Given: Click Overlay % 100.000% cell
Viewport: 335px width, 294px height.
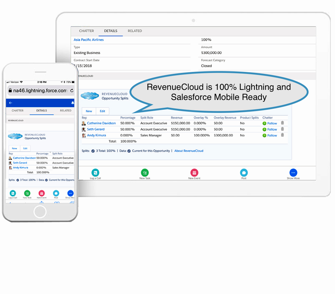Looking at the screenshot, I should tap(202, 135).
